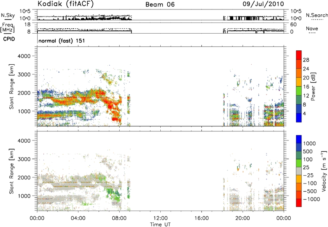Viewport: 328px width, 227px height.
Task: Click the date '09/Jul/2010'
Action: tap(263, 4)
